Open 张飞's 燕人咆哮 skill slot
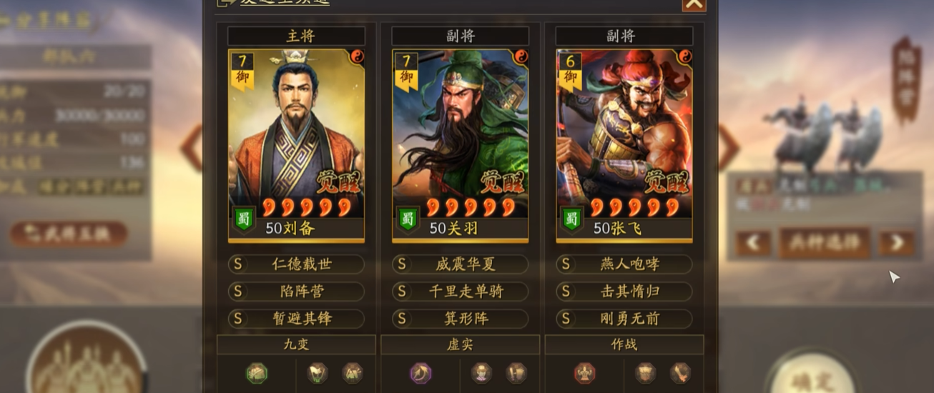The height and width of the screenshot is (393, 934). tap(624, 264)
